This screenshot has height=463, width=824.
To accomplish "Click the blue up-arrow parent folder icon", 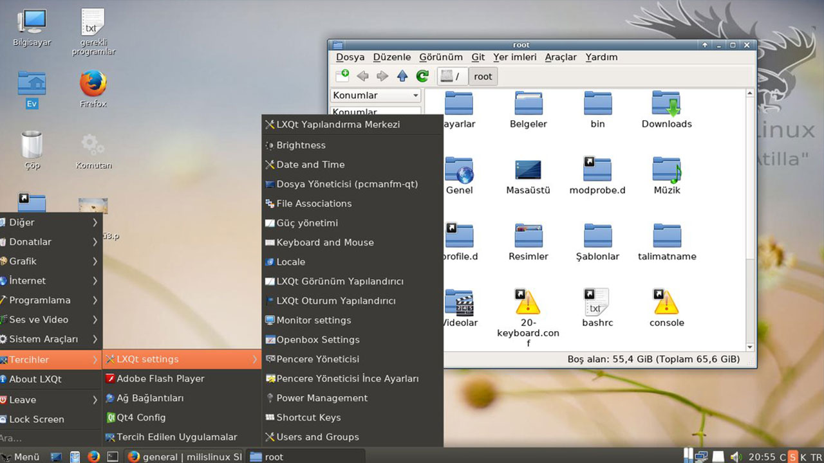I will pyautogui.click(x=402, y=76).
